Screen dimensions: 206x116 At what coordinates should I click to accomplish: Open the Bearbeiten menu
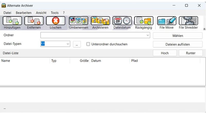(24, 13)
